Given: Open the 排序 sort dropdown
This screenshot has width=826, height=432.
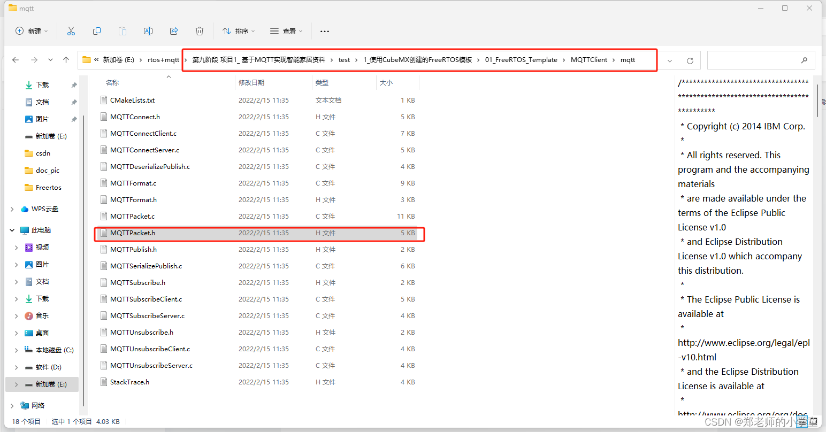Looking at the screenshot, I should coord(239,31).
